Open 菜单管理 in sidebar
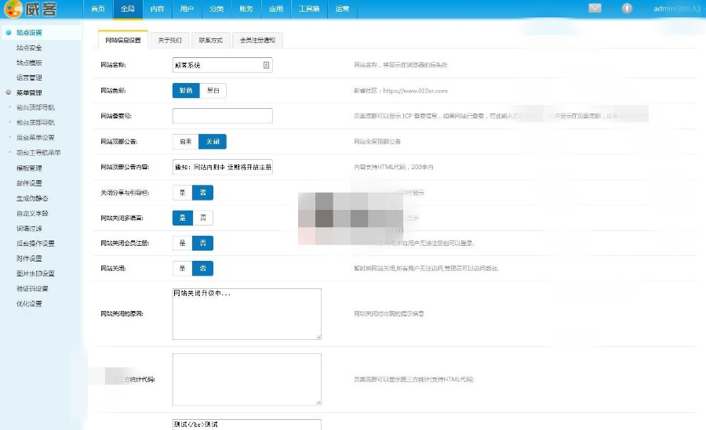The image size is (706, 430). pos(29,92)
